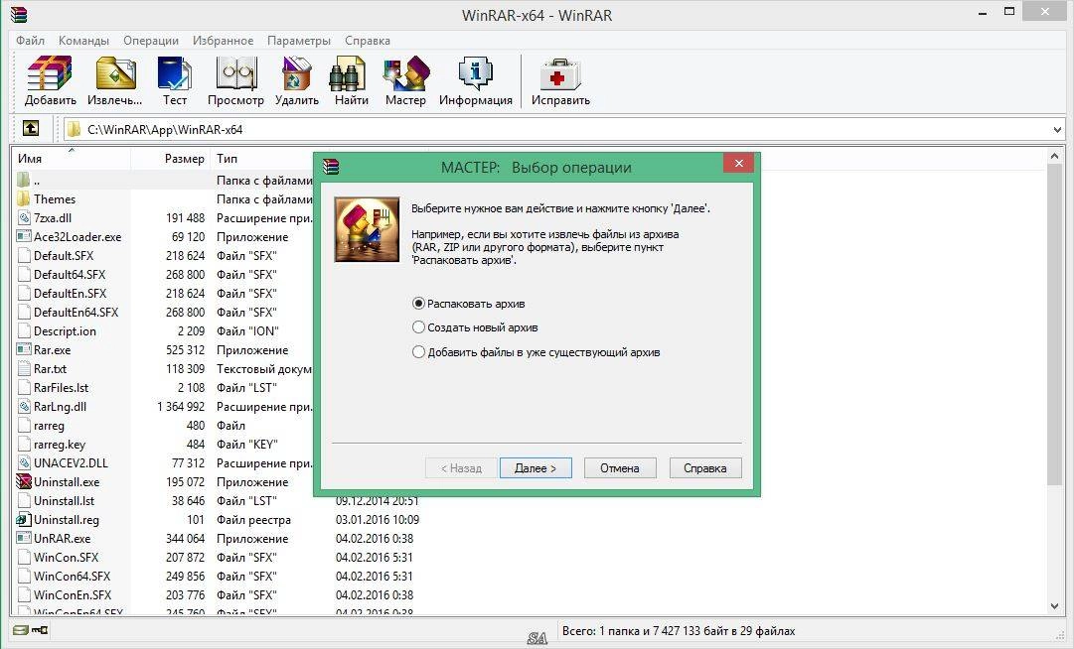Close the wizard dialog
This screenshot has width=1074, height=649.
click(x=738, y=163)
